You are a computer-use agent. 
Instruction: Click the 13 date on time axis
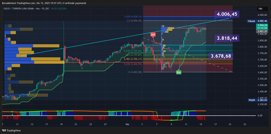click(x=32, y=124)
